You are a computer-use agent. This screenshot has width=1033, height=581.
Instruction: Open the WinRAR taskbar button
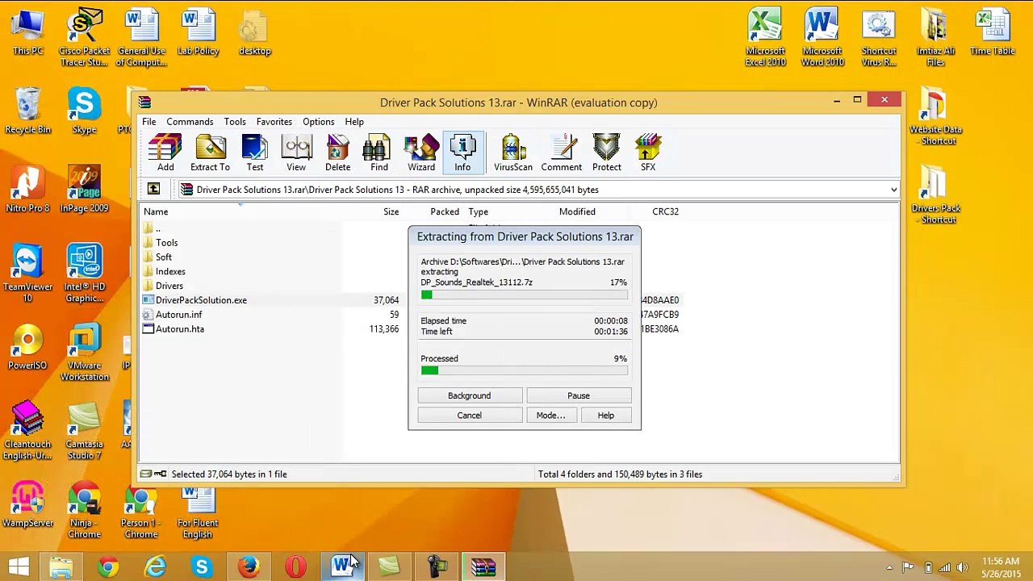click(x=483, y=566)
